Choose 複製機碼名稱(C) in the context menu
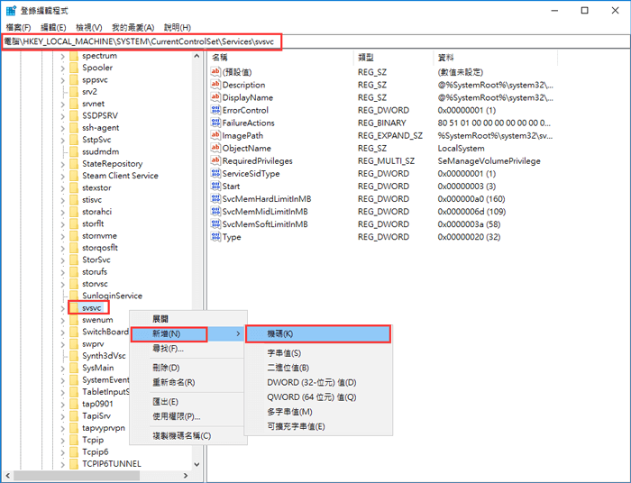Screen dimensions: 631x483 187,435
